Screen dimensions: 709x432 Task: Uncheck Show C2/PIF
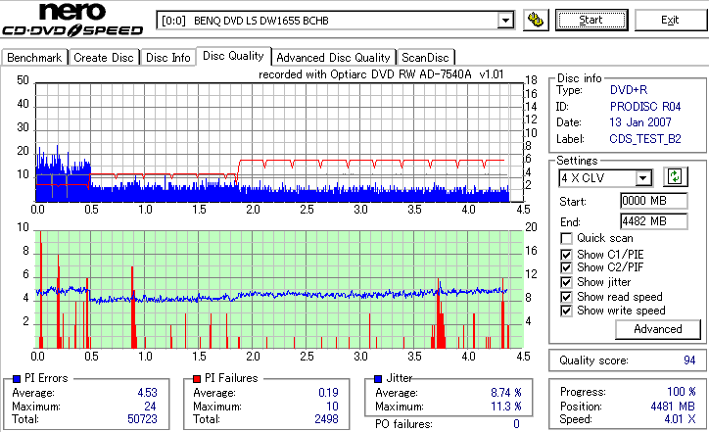coord(566,267)
